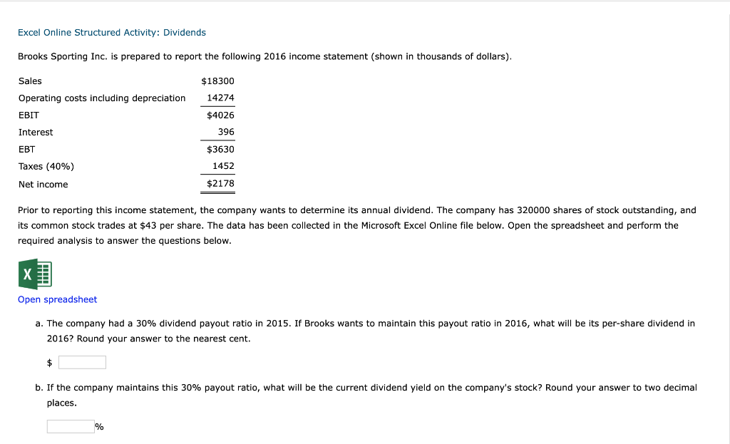The height and width of the screenshot is (444, 730).
Task: Click the dollar answer input field for question a
Action: click(82, 362)
